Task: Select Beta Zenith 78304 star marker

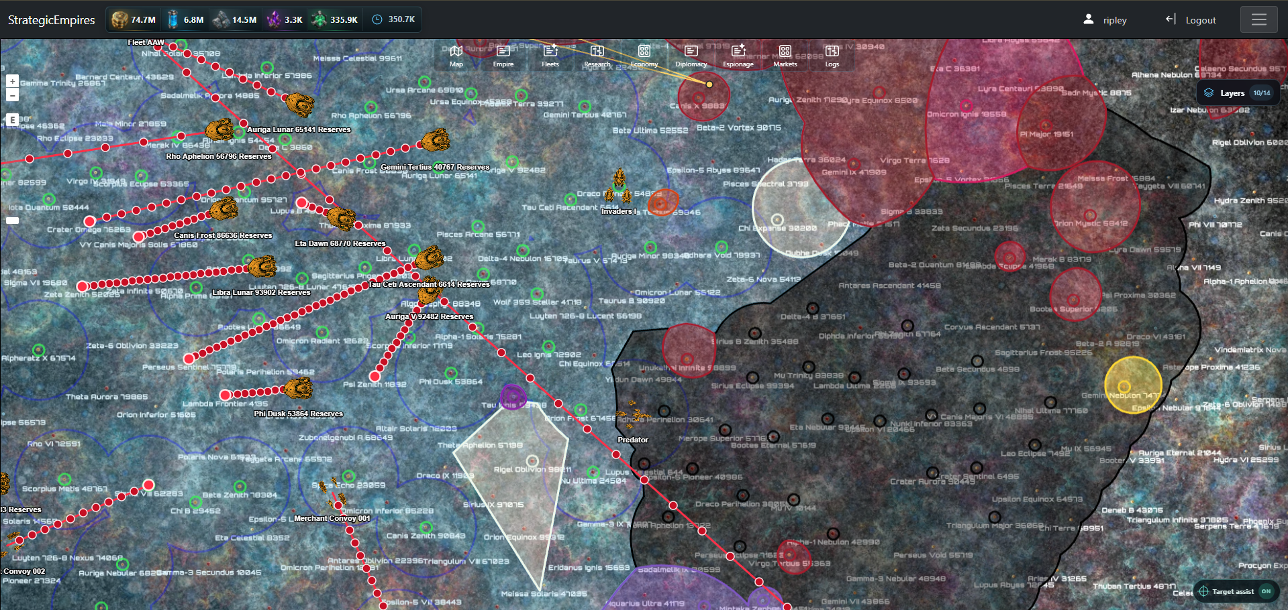Action: point(240,486)
